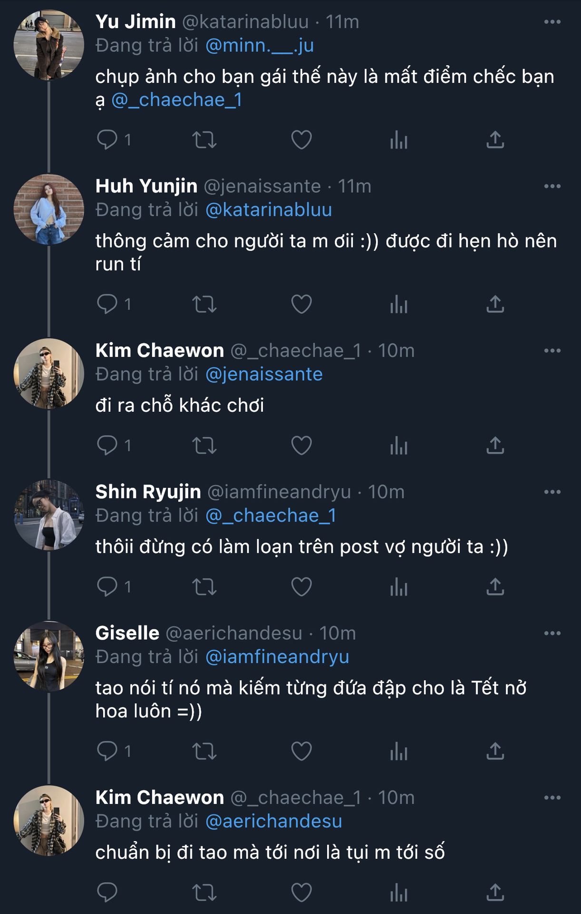
Task: Reply to Shin Ryujin's tweet
Action: click(107, 586)
